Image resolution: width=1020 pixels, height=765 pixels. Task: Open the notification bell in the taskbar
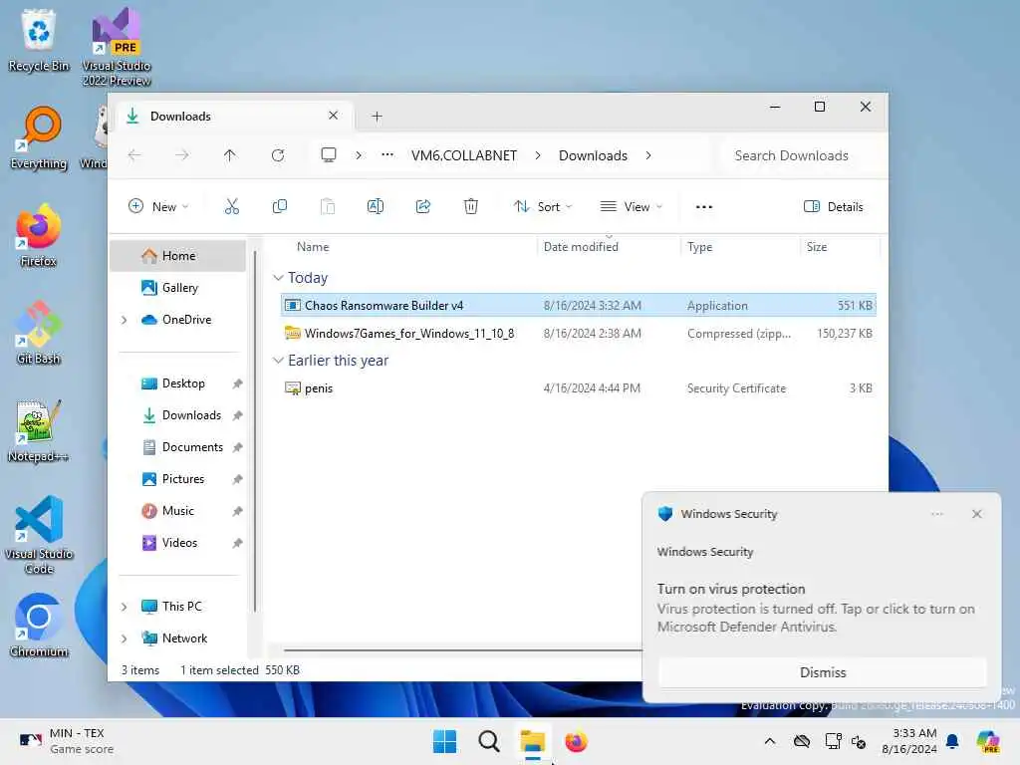(x=952, y=741)
